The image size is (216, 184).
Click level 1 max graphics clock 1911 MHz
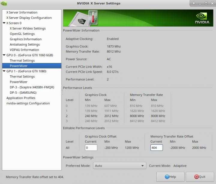pos(111,111)
